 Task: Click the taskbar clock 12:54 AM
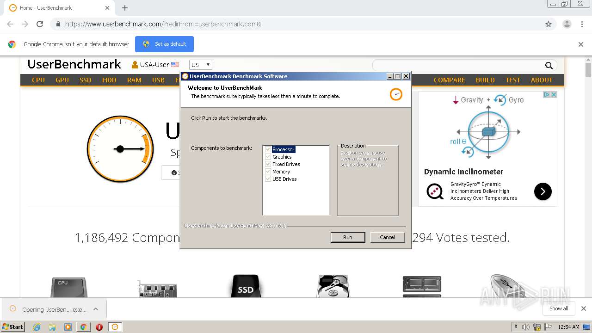[x=568, y=327]
